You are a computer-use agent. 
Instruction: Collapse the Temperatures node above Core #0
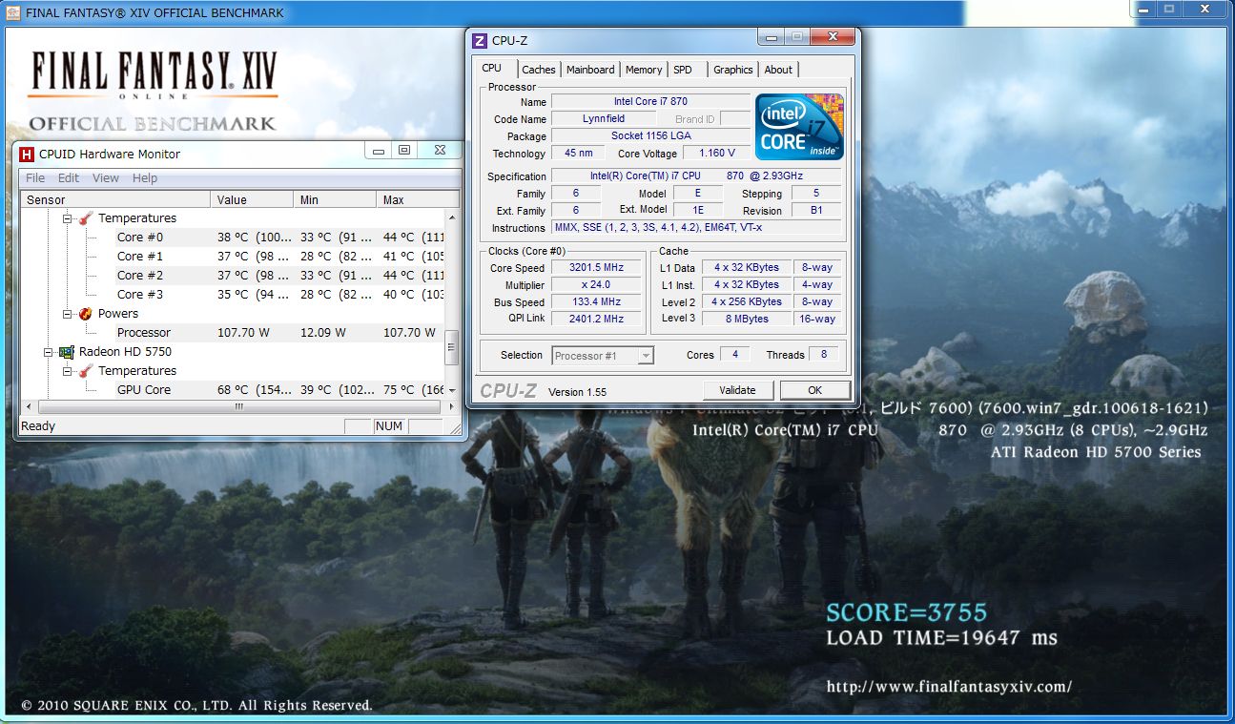click(68, 218)
